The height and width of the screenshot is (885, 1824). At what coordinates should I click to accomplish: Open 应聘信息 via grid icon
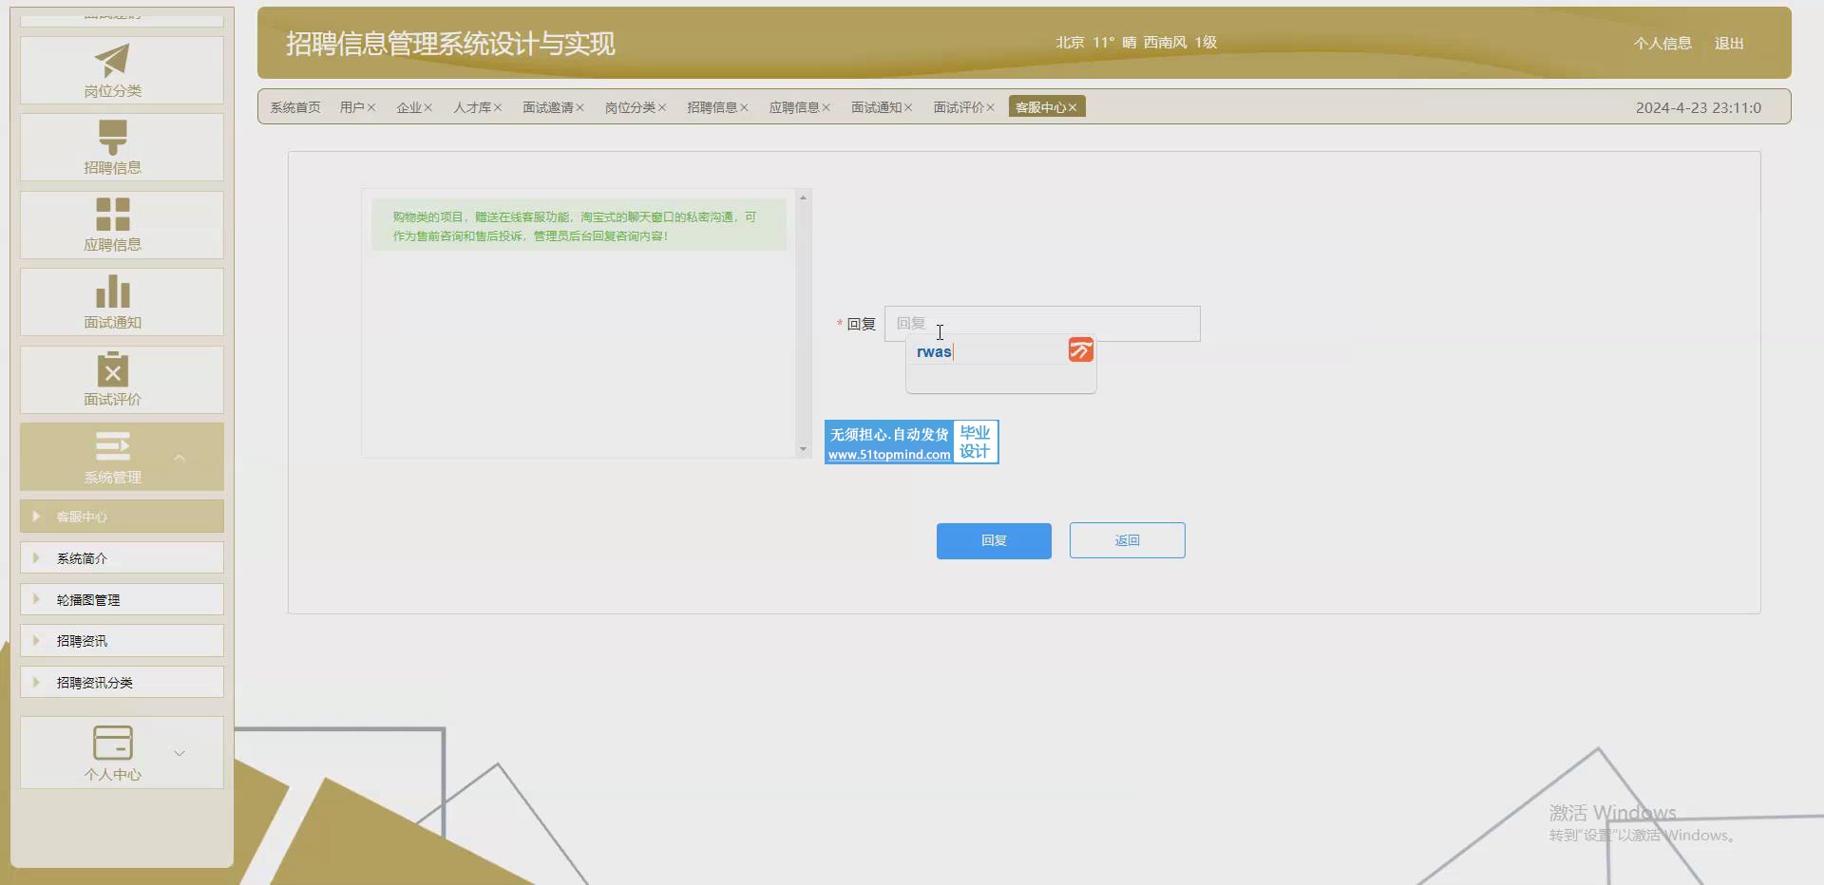112,215
